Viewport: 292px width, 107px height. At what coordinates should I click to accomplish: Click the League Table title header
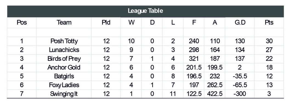(x=145, y=11)
